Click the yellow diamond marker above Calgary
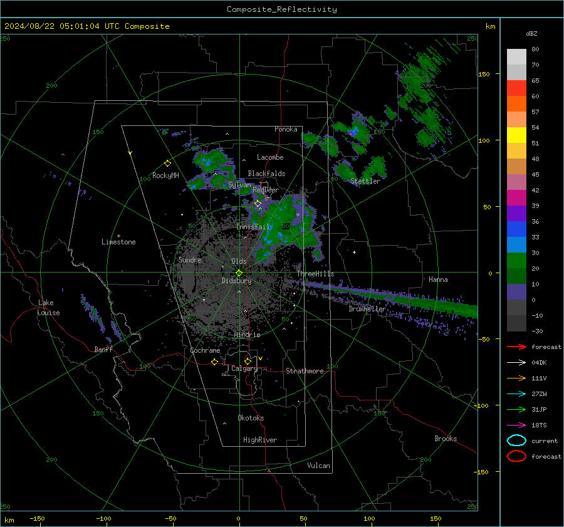 (248, 361)
